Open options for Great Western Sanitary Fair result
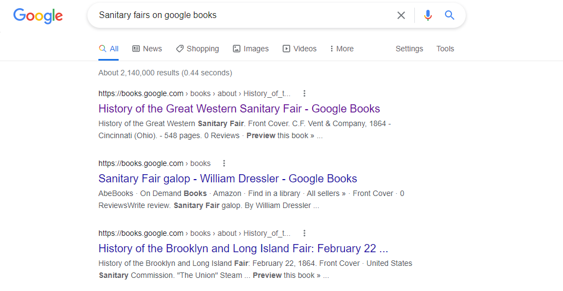563x291 pixels. (x=304, y=93)
